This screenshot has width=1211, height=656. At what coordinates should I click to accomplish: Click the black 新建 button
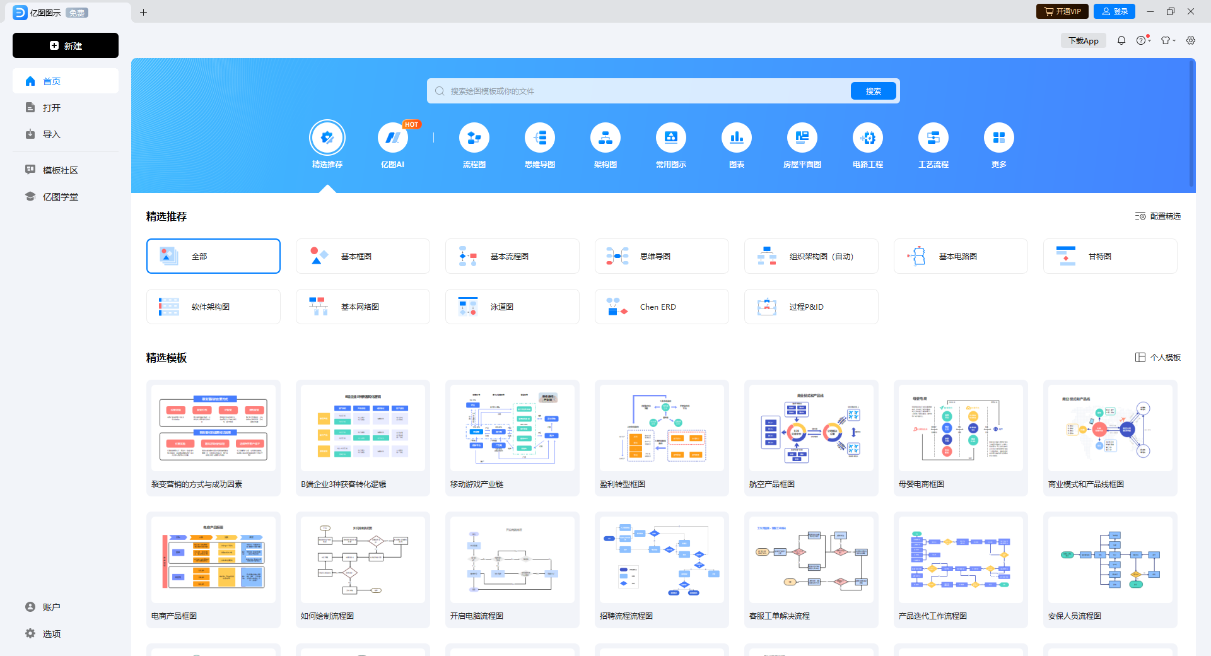[66, 45]
